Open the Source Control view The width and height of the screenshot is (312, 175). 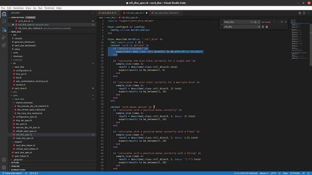pos(4,30)
